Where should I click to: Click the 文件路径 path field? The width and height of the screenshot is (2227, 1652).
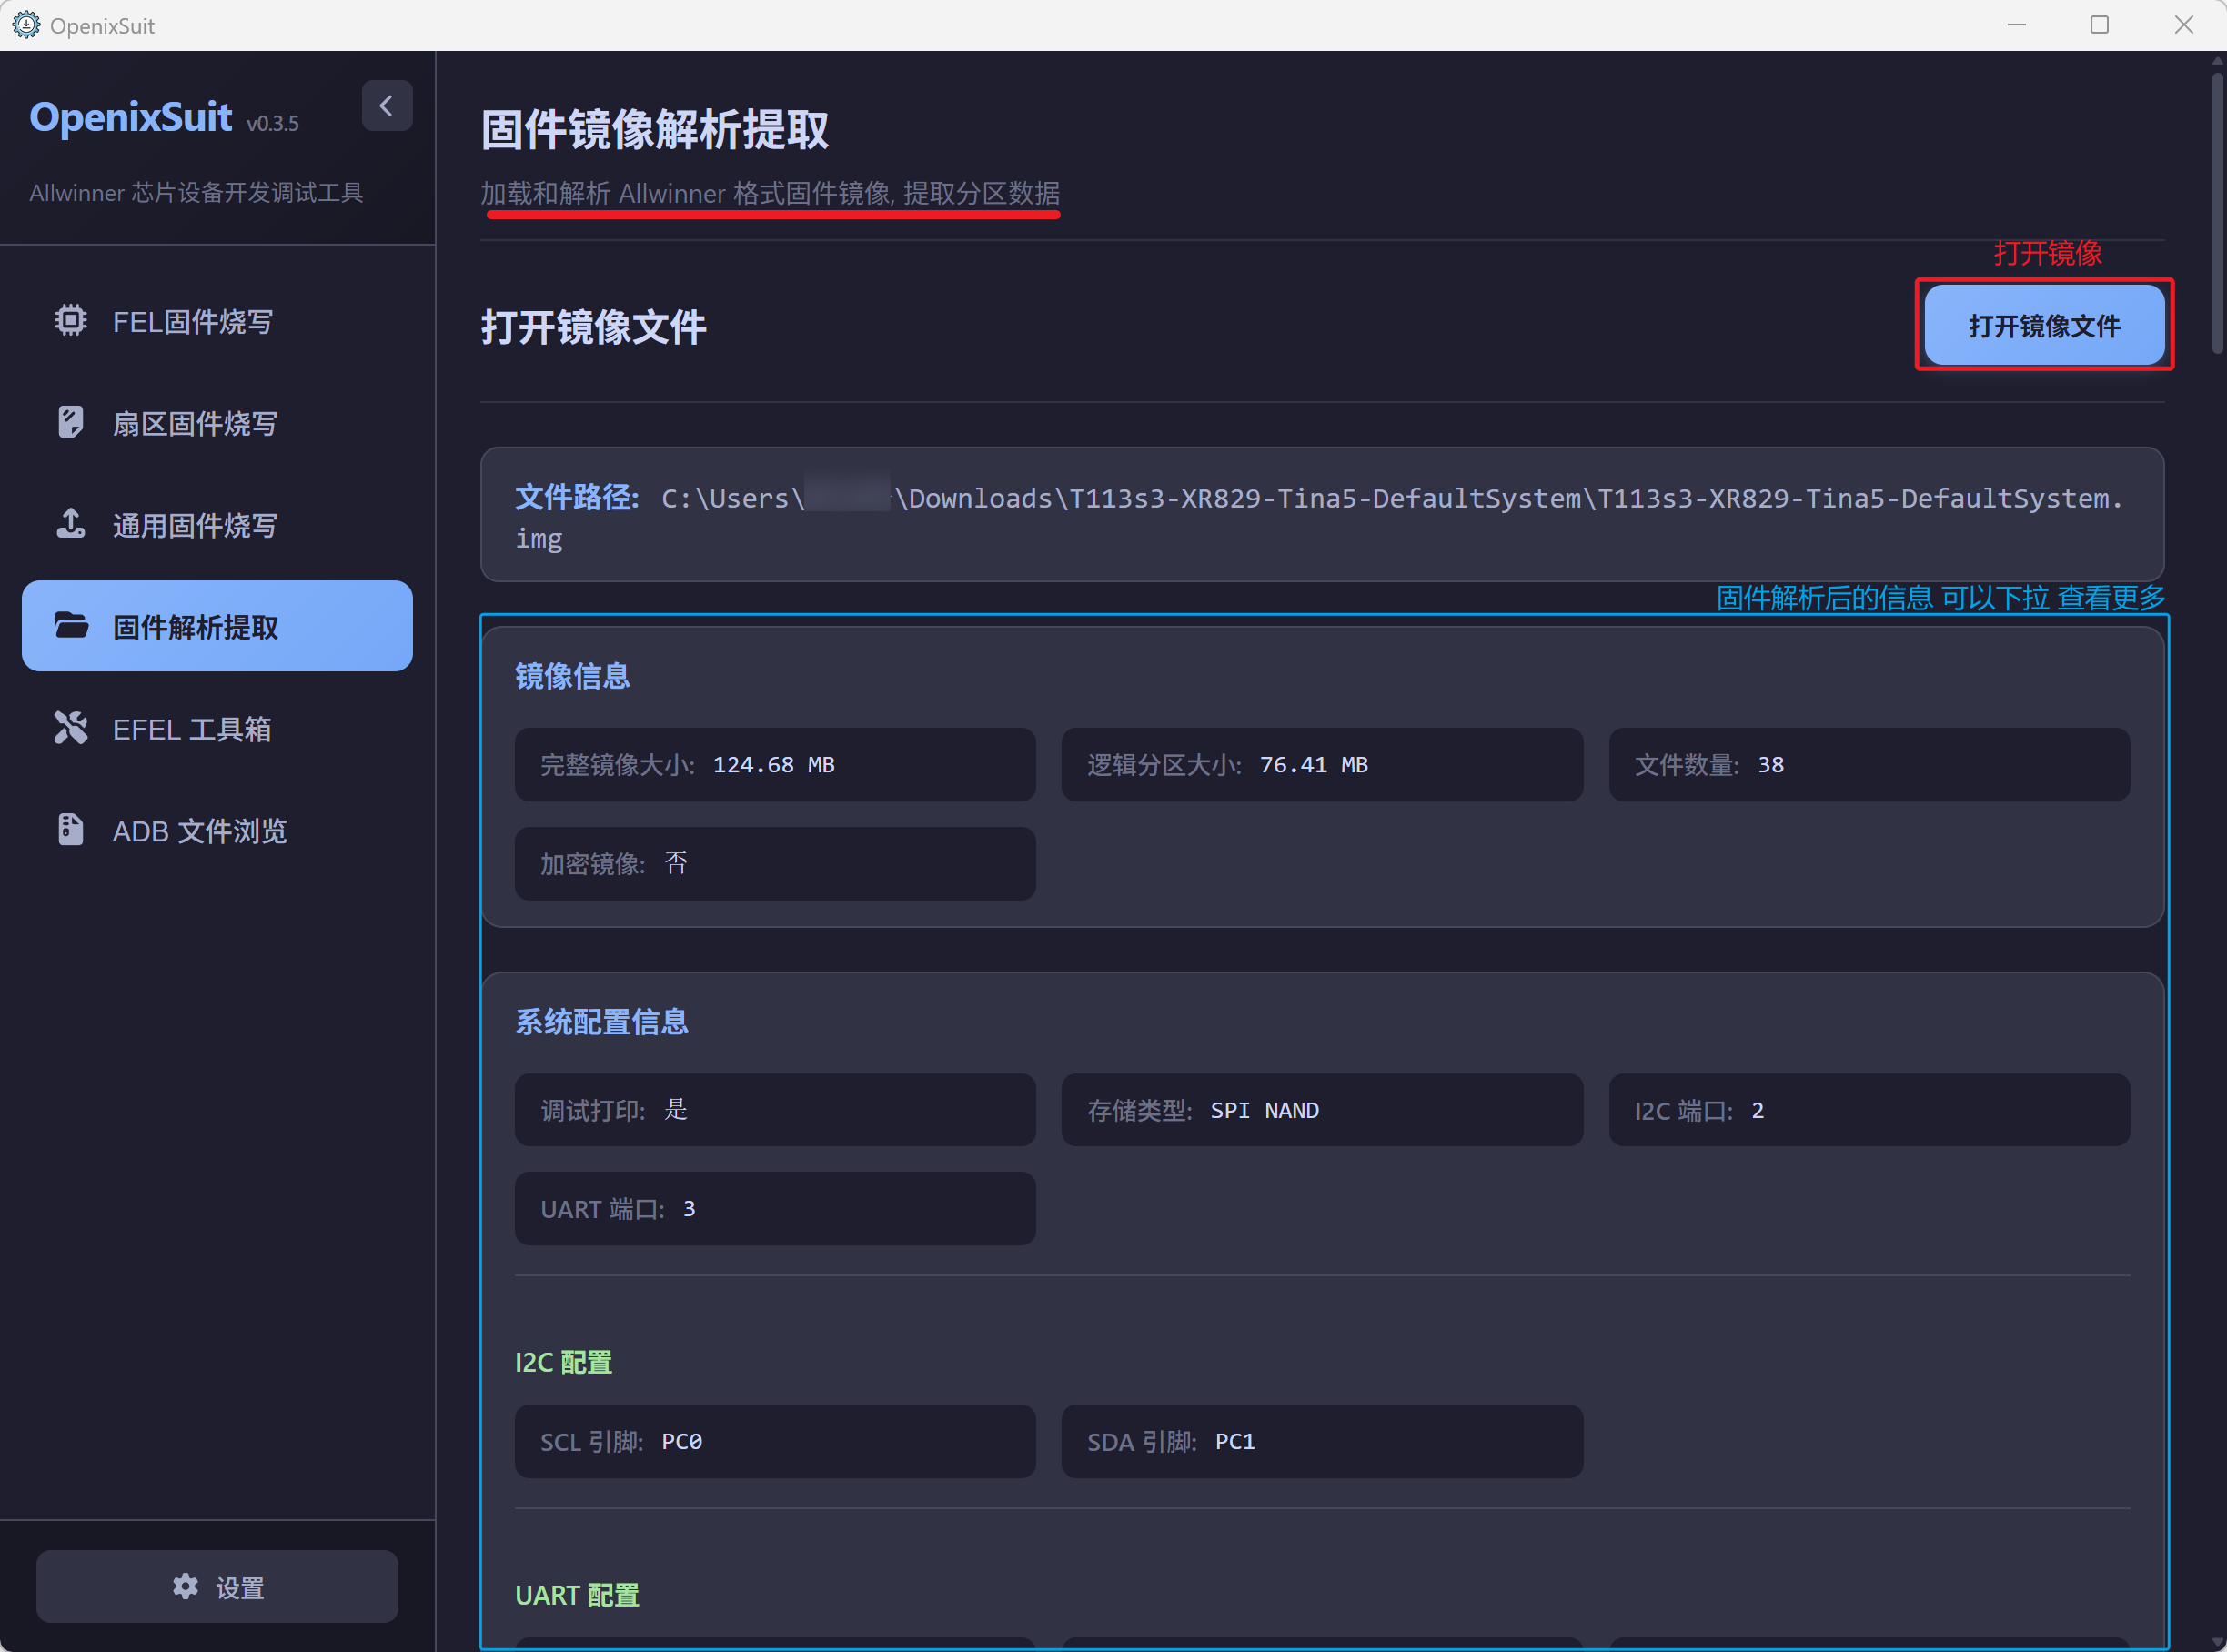[x=1321, y=515]
